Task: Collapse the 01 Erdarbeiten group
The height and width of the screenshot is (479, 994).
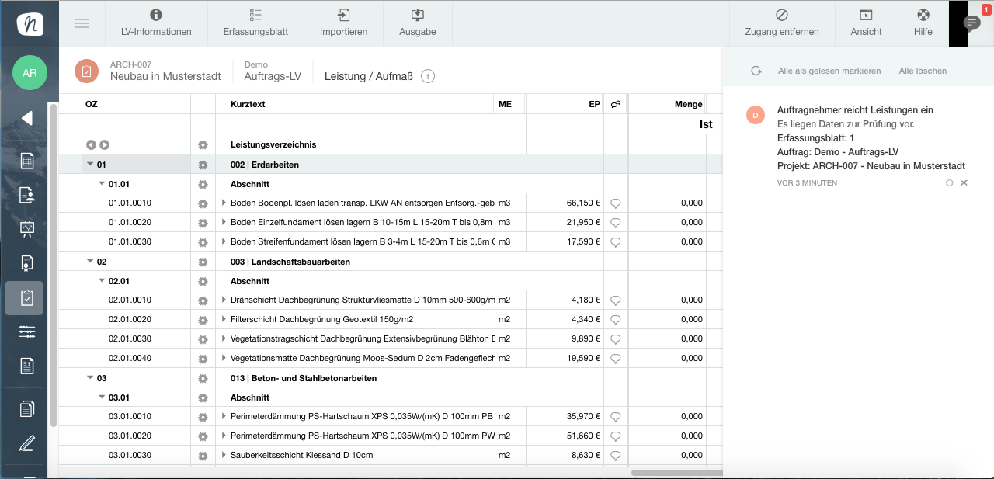Action: pyautogui.click(x=90, y=165)
